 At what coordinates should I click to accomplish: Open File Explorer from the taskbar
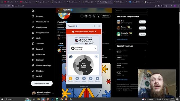(x=39, y=99)
